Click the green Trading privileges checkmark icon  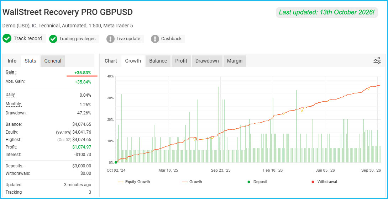tap(53, 39)
